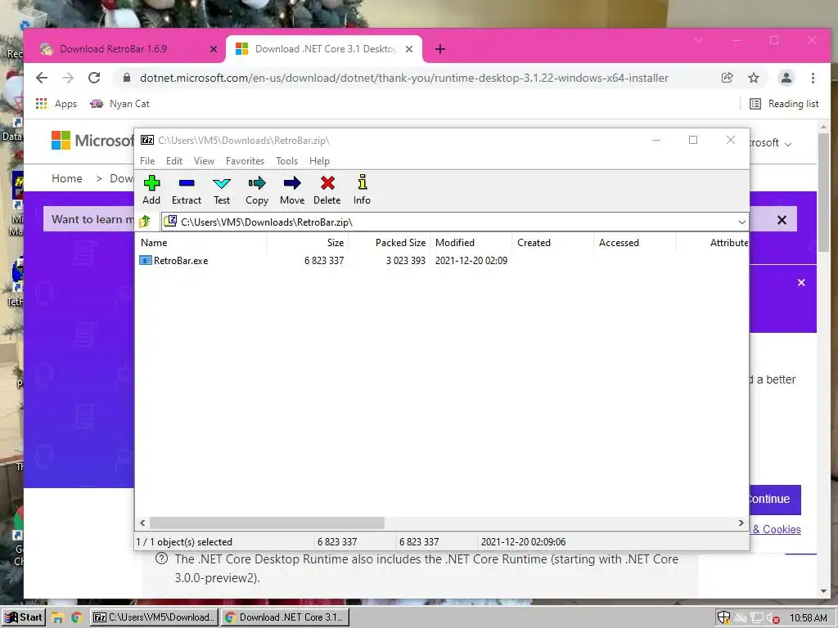View site info via the padlock icon
This screenshot has width=838, height=628.
tap(127, 78)
